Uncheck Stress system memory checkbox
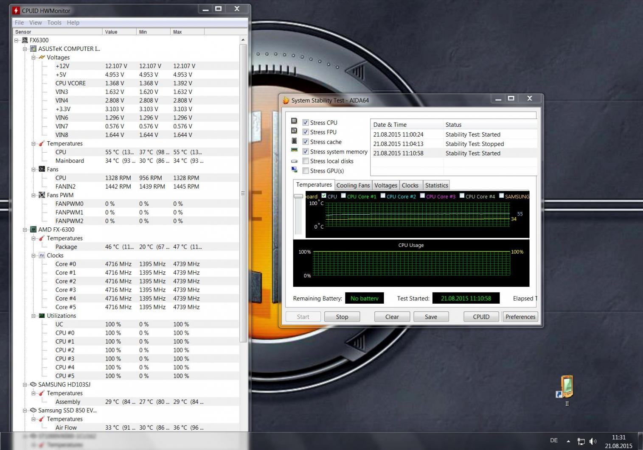 pyautogui.click(x=306, y=151)
